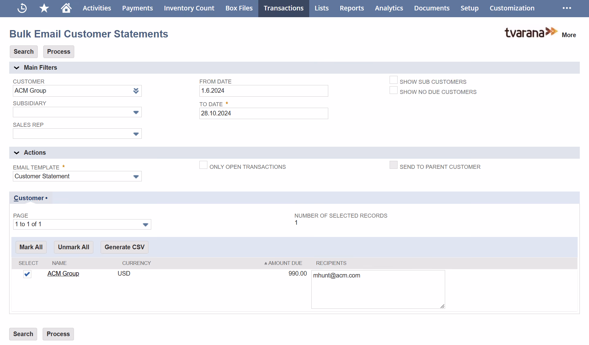Uncheck the ACM Group row select box
Screen dimensions: 589x345
click(27, 274)
